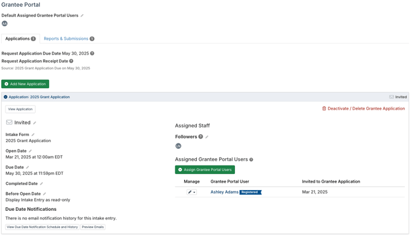411x236 pixels.
Task: Click Invited to Grantee Application column header
Action: pos(331,181)
